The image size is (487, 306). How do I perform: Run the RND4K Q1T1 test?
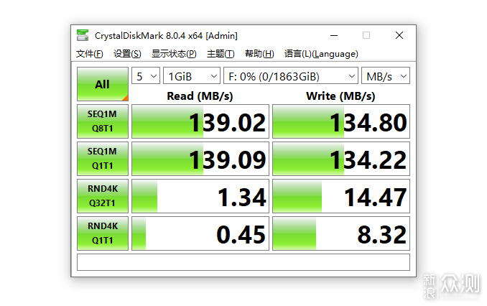tap(103, 233)
